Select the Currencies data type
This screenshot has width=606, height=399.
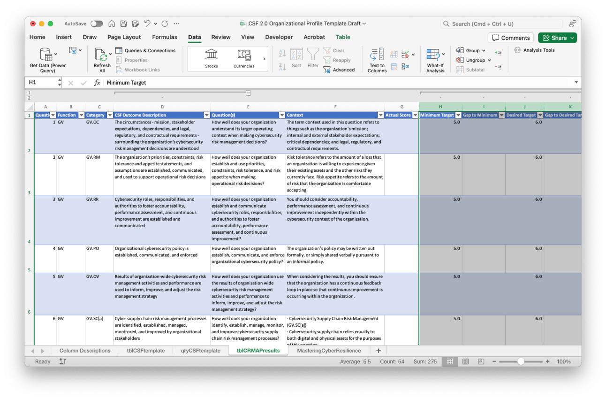coord(244,54)
